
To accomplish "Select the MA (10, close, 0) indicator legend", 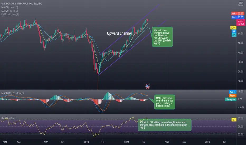I will tap(10, 7).
